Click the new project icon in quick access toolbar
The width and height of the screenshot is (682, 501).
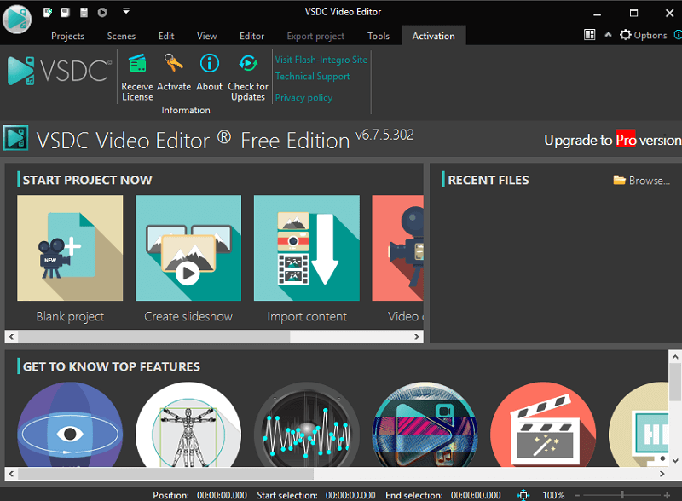click(x=48, y=12)
